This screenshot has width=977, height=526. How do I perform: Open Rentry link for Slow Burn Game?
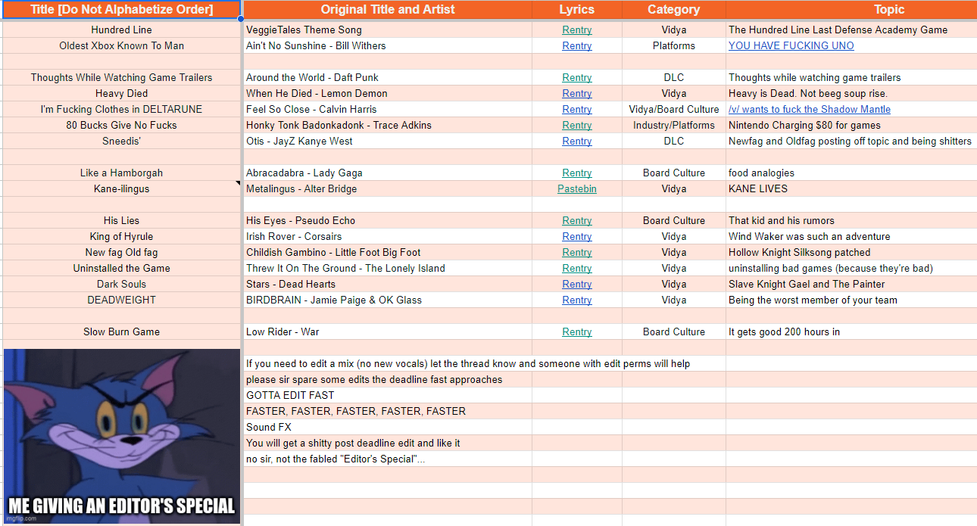coord(576,332)
